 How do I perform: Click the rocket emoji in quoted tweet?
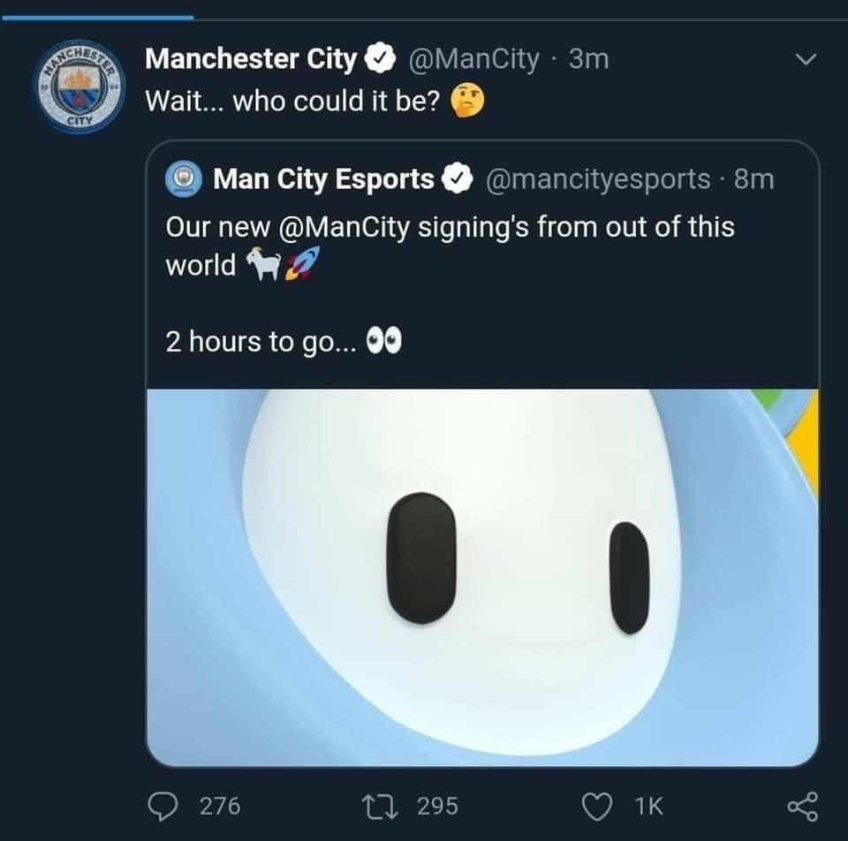click(299, 264)
